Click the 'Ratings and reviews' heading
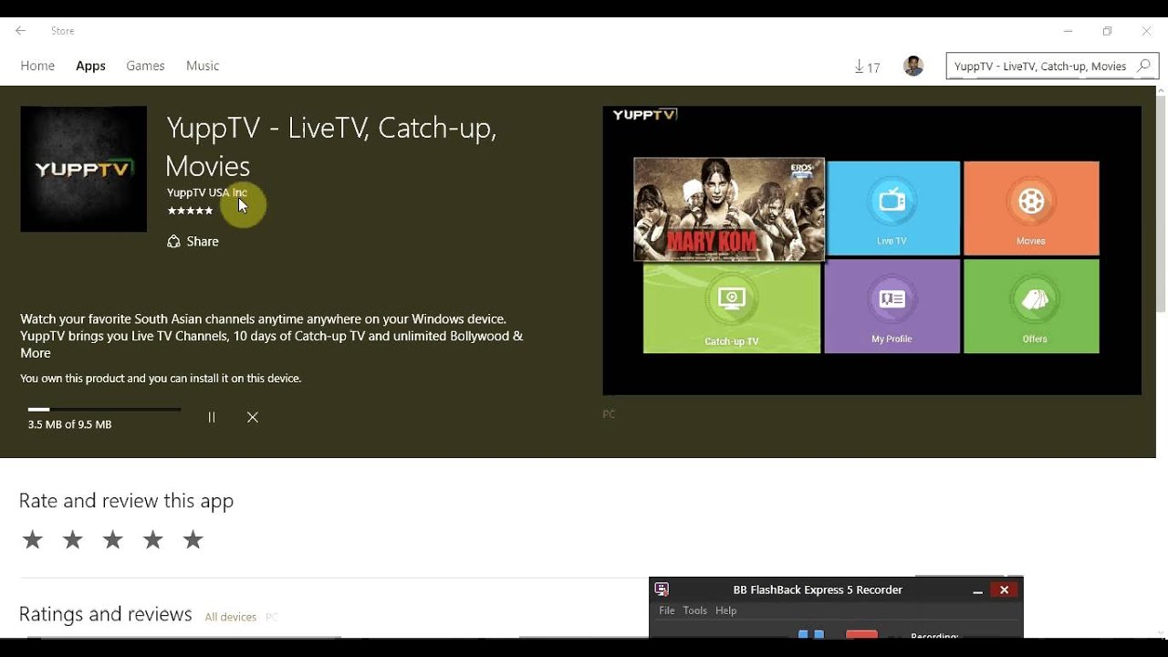Image resolution: width=1168 pixels, height=657 pixels. click(105, 614)
